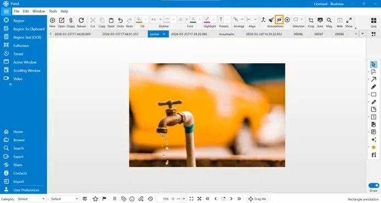Click the clear annotations broom icon
Screen dimensions: 381x203
tap(272, 20)
